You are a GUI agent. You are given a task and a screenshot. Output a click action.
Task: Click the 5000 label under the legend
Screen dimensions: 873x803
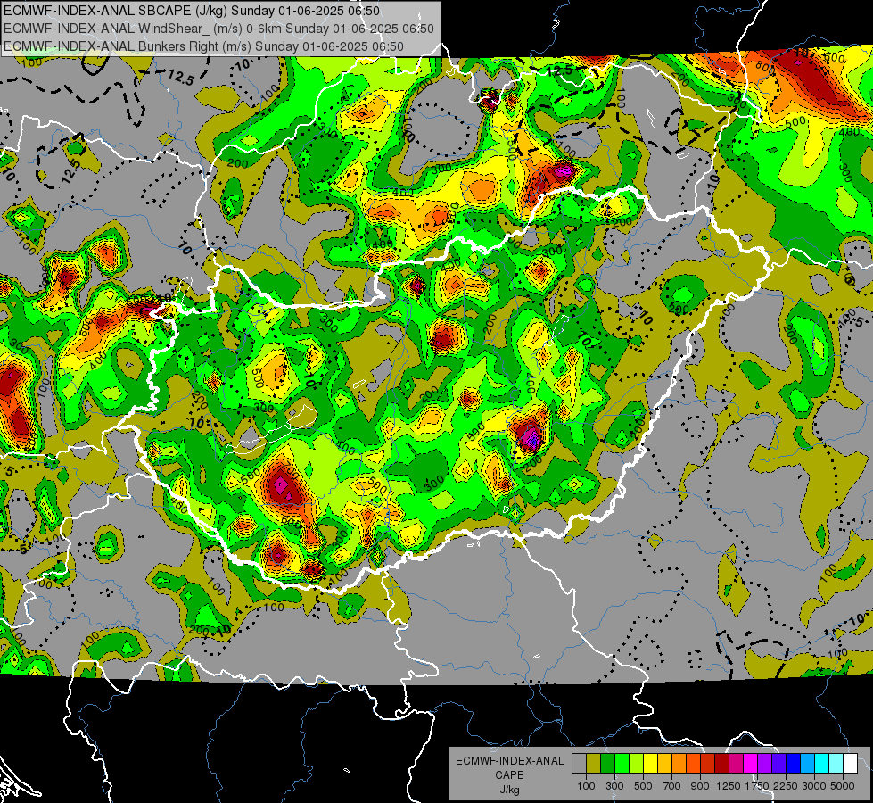(x=843, y=786)
